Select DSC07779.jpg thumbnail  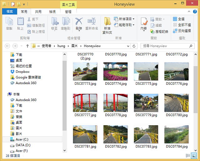(146, 103)
